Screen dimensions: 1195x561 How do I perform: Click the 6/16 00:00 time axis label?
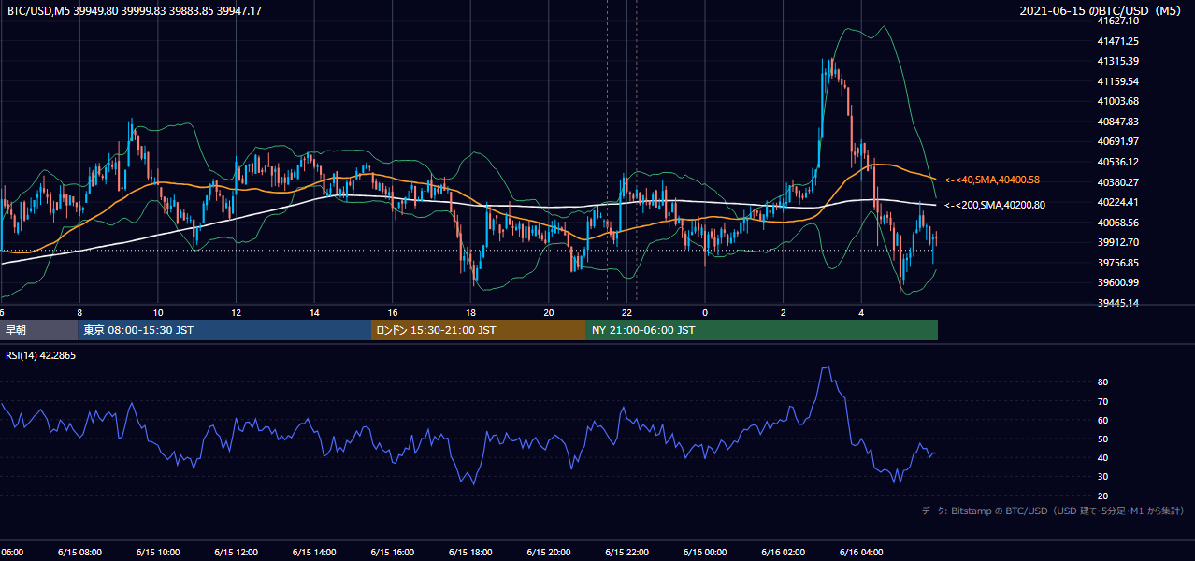pyautogui.click(x=704, y=552)
